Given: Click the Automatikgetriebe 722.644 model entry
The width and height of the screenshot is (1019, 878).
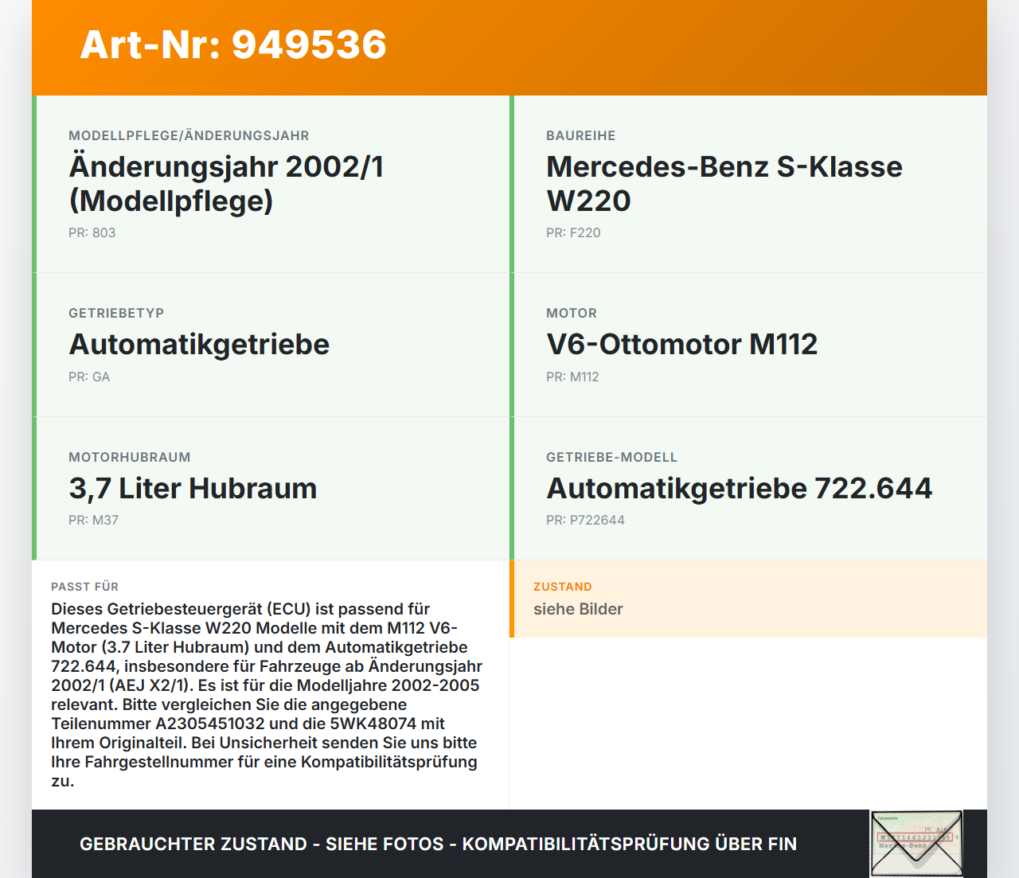Looking at the screenshot, I should pos(739,488).
